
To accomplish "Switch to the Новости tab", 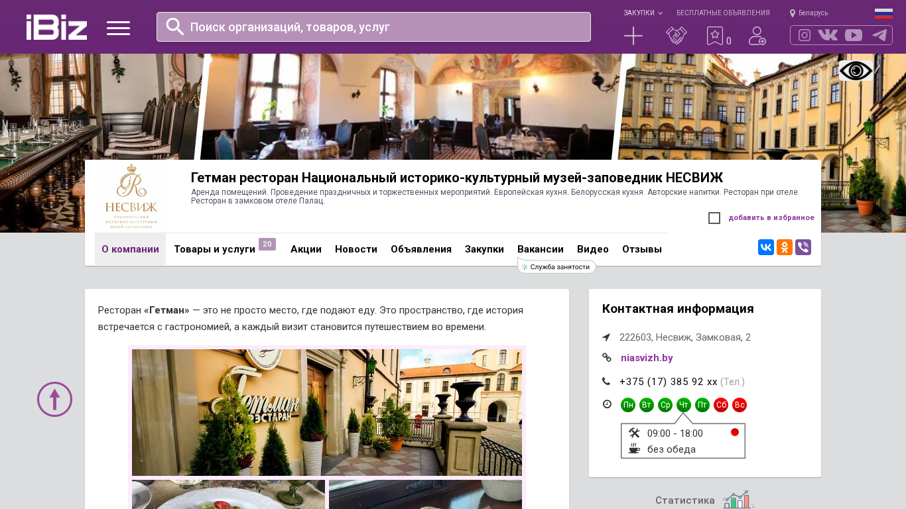I will pyautogui.click(x=356, y=249).
